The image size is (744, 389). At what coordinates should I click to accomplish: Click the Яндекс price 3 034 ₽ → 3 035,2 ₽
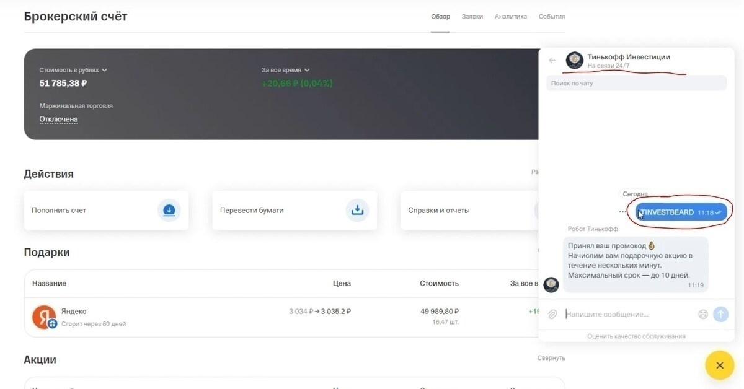click(320, 312)
